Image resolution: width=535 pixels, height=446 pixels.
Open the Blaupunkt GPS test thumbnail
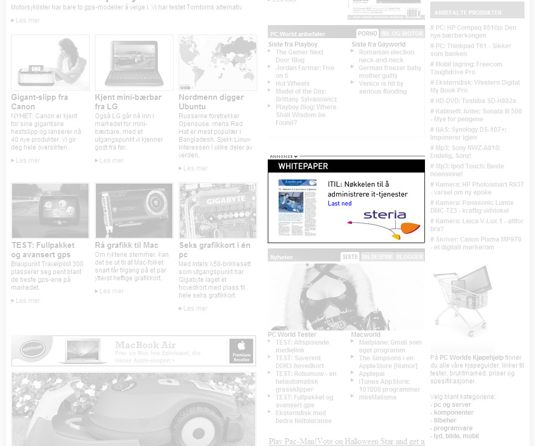point(50,210)
